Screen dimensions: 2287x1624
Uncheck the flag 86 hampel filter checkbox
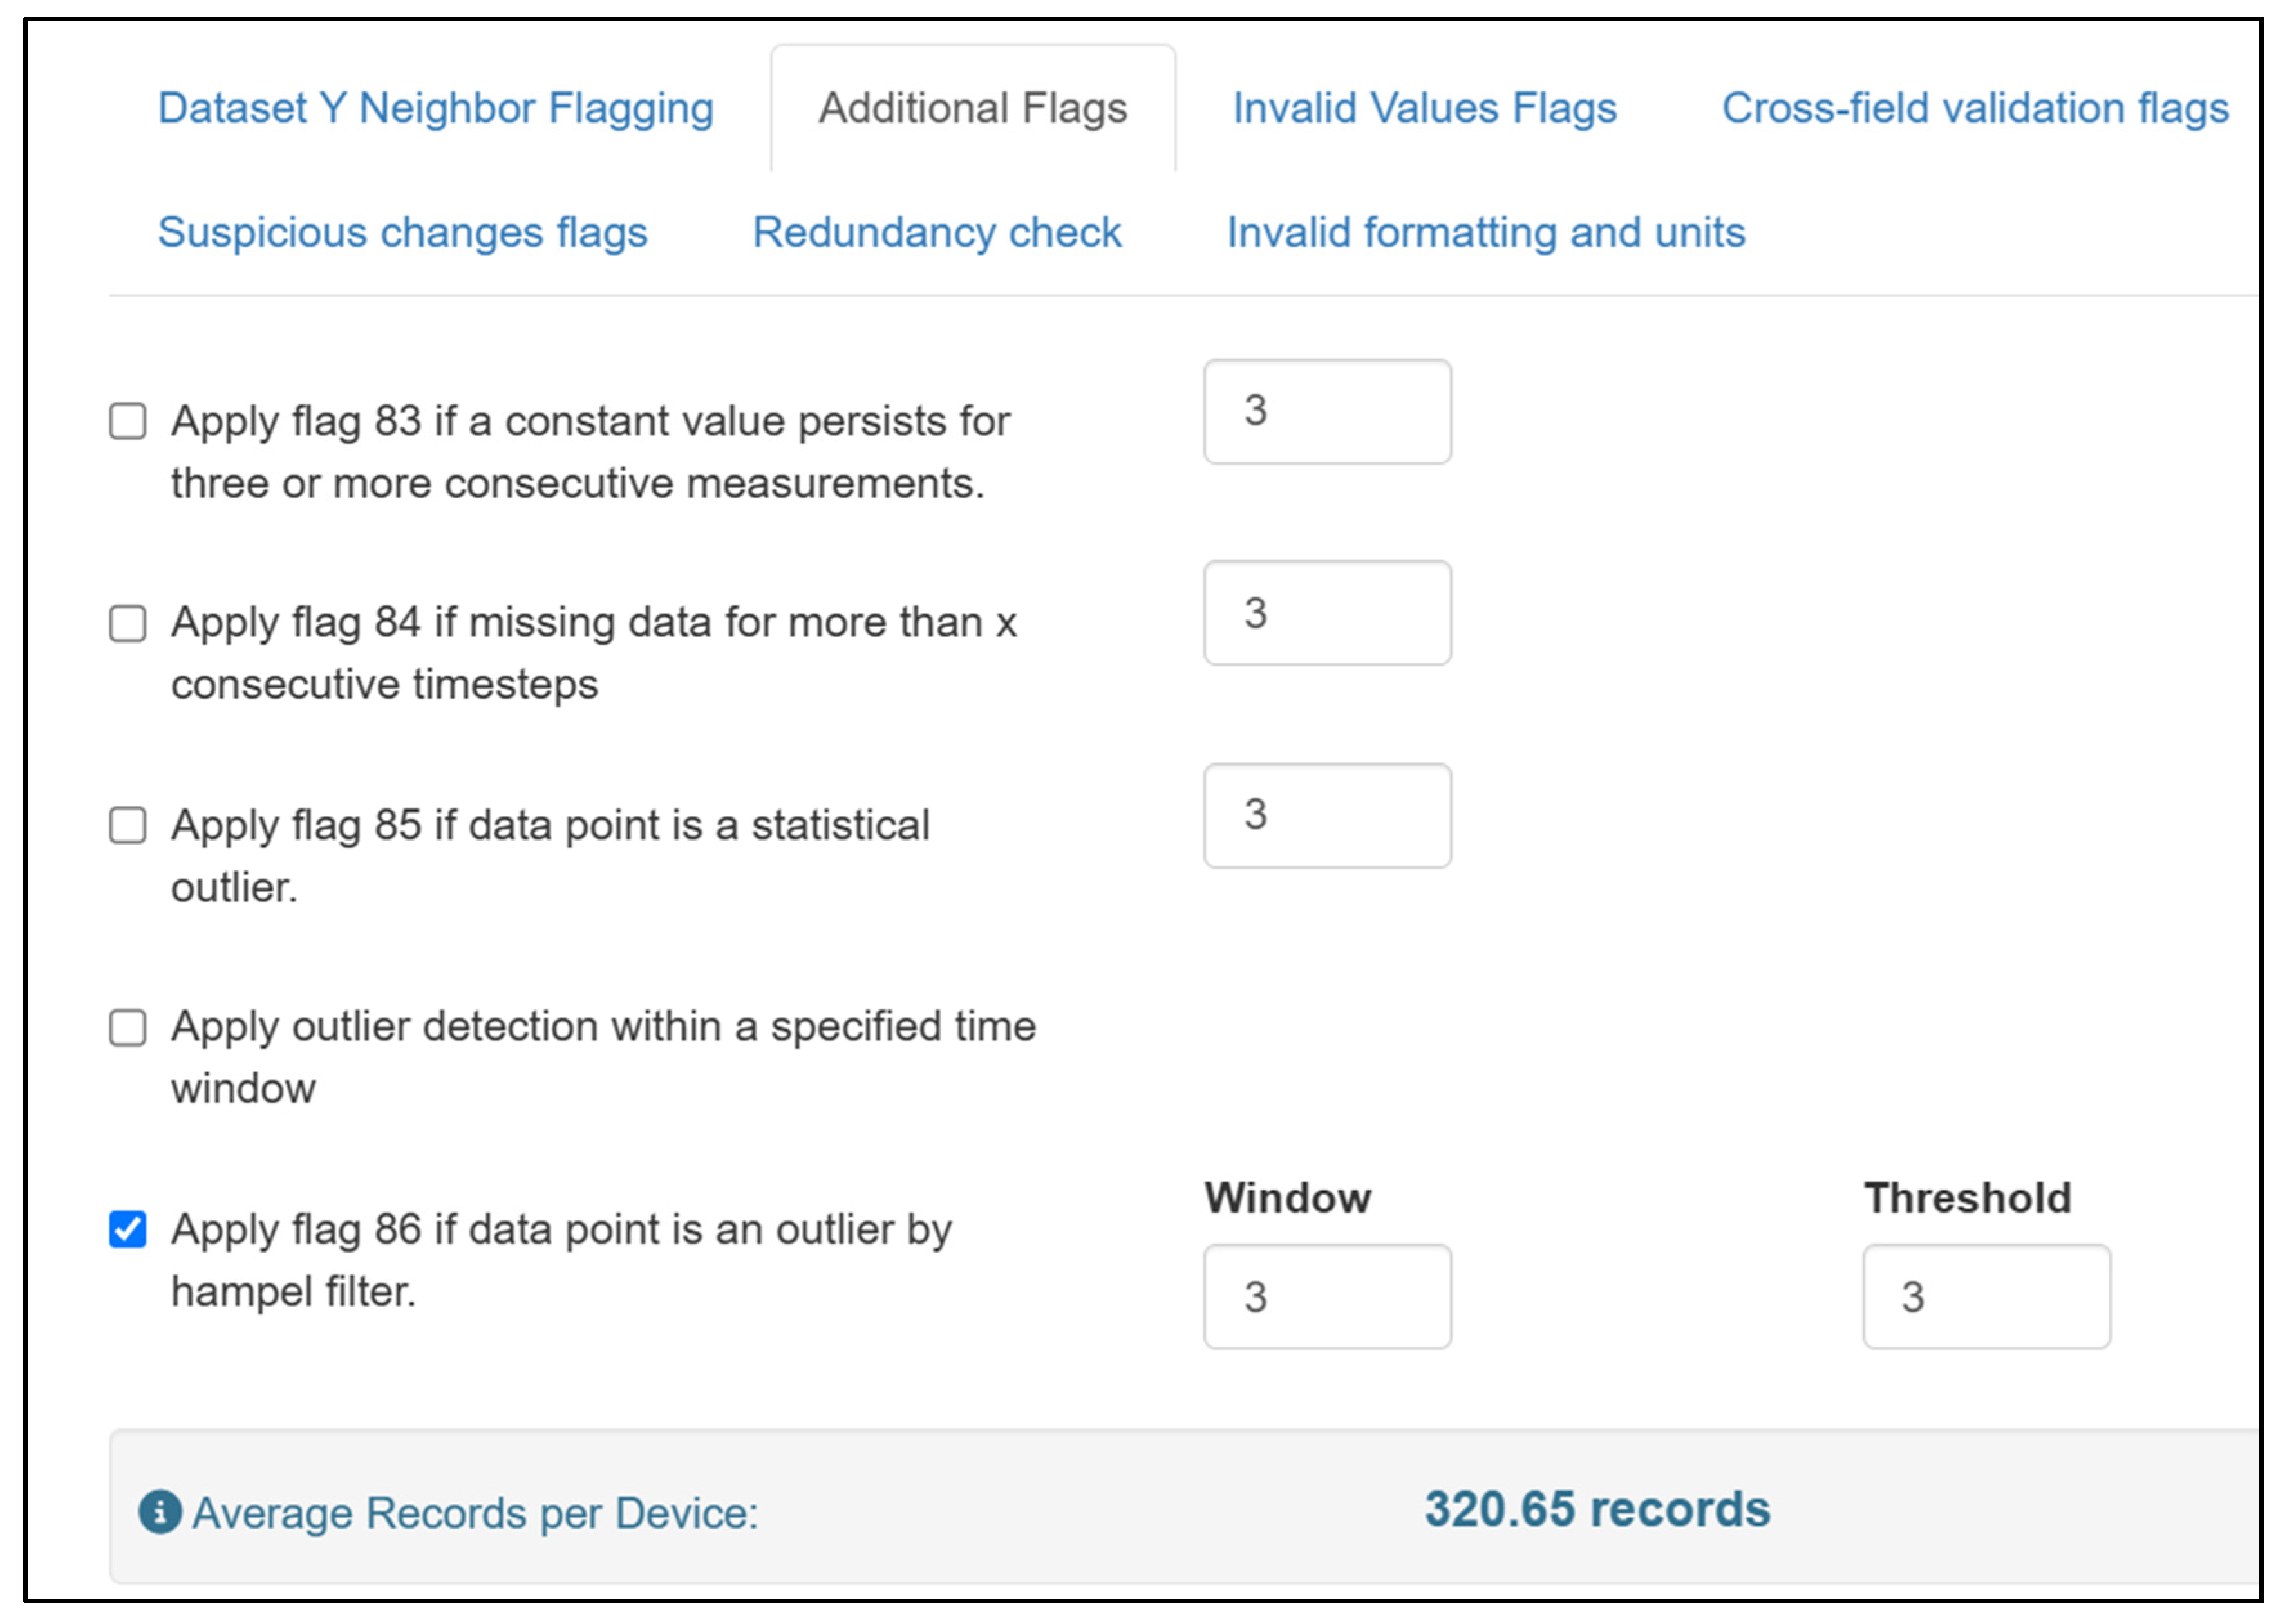(x=128, y=1229)
